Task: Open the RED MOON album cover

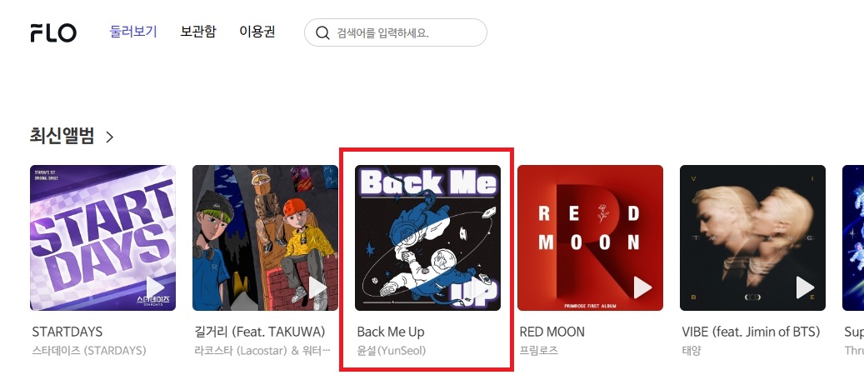Action: 590,237
